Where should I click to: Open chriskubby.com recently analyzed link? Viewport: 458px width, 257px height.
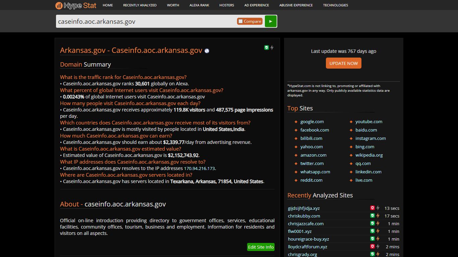304,216
